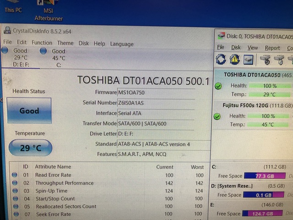Viewport: 293px width, 220px height.
Task: Click the Fujitsu 45 °C temperature bar
Action: coord(268,125)
